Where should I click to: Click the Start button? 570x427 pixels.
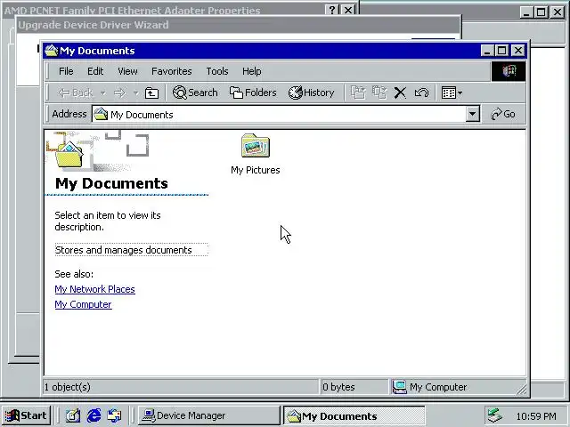(26, 415)
